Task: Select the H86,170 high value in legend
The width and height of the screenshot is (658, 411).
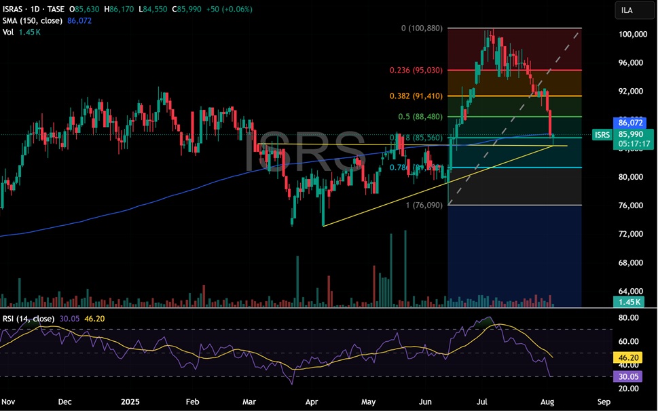Action: coord(119,9)
